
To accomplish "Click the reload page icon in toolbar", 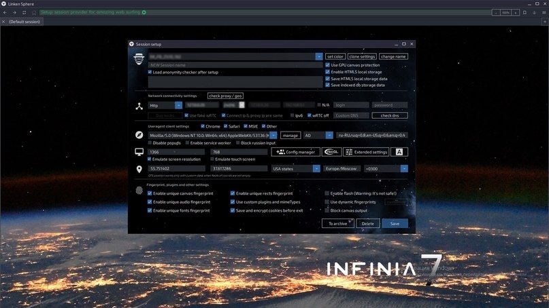I will click(24, 12).
